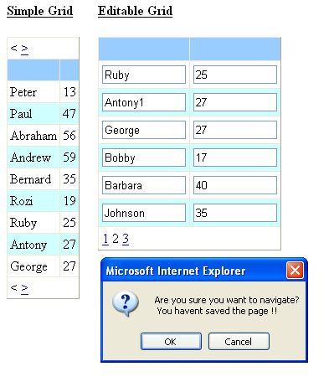329x382 pixels.
Task: Edit the Ruby name field
Action: click(144, 75)
